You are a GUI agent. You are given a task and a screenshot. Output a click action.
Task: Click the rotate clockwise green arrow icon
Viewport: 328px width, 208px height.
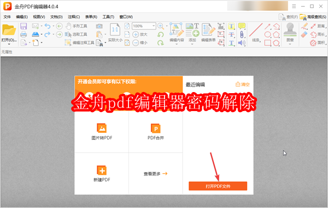[160, 42]
